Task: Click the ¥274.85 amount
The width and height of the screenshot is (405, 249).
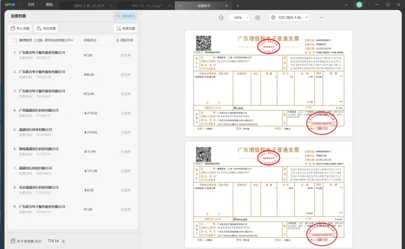Action: click(91, 133)
